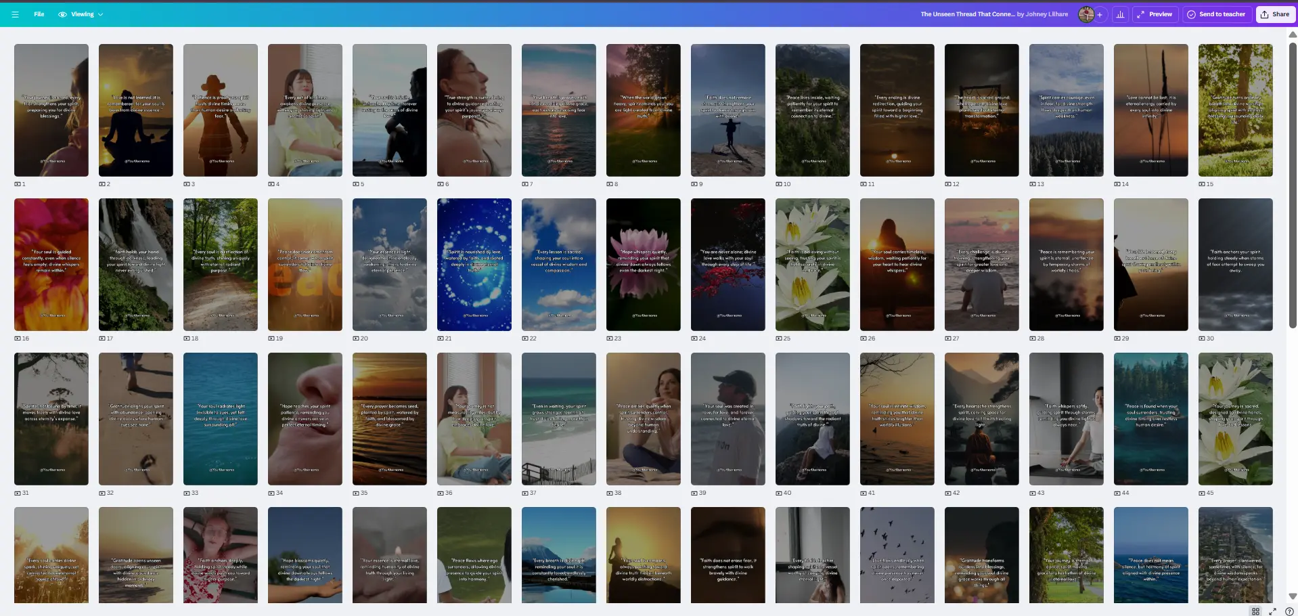Select page 2 thumbnail with meditating silhouette
Viewport: 1298px width, 616px height.
pos(136,110)
